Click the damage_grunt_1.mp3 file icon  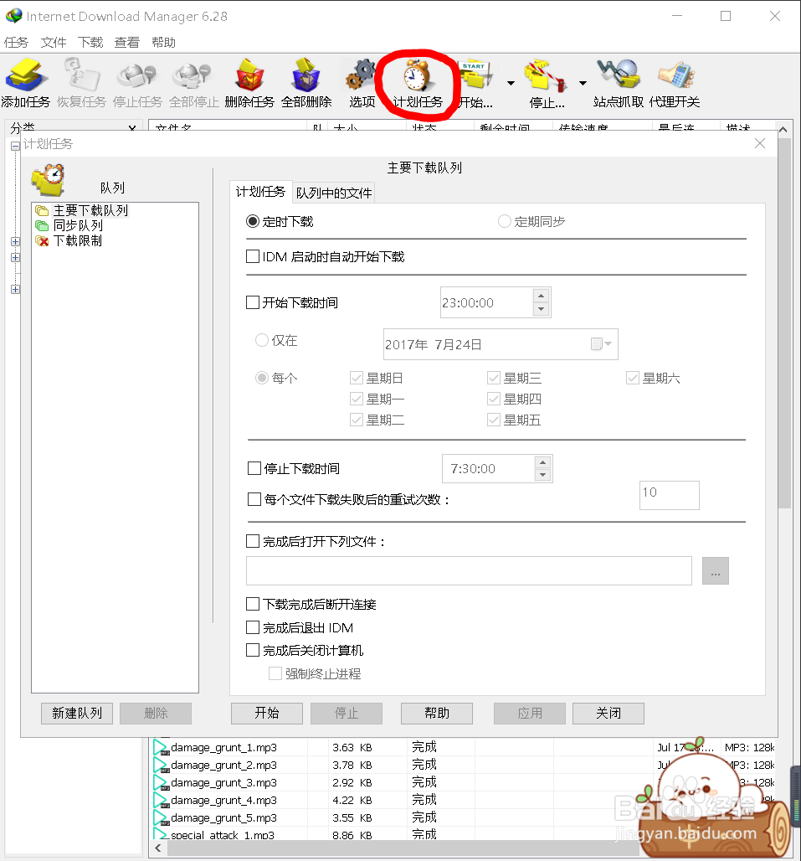point(161,747)
